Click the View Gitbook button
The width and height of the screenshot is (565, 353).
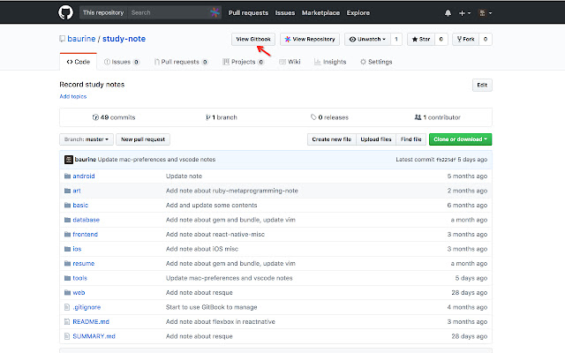[x=252, y=40]
